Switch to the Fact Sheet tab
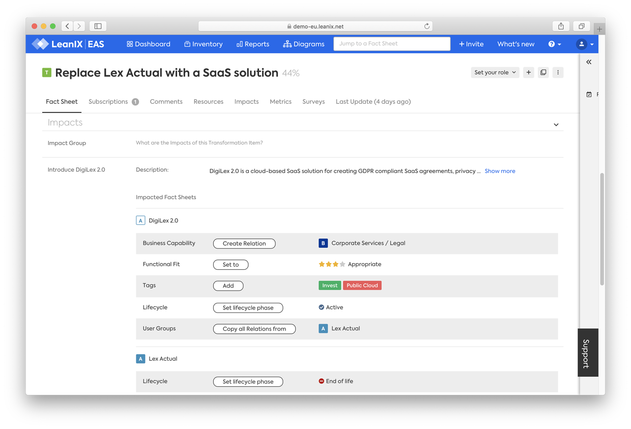The width and height of the screenshot is (631, 429). [x=62, y=102]
